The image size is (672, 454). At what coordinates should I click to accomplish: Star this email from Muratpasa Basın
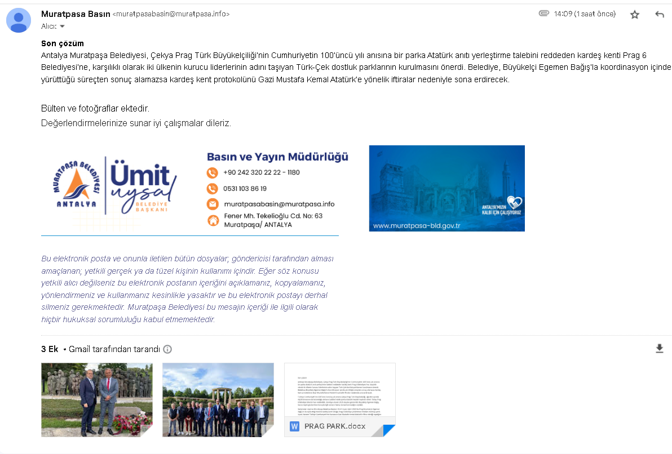pyautogui.click(x=635, y=15)
